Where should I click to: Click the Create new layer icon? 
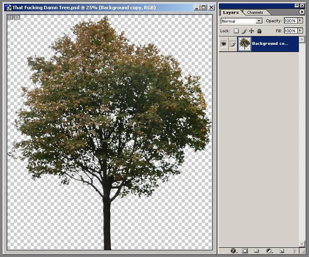[x=282, y=251]
